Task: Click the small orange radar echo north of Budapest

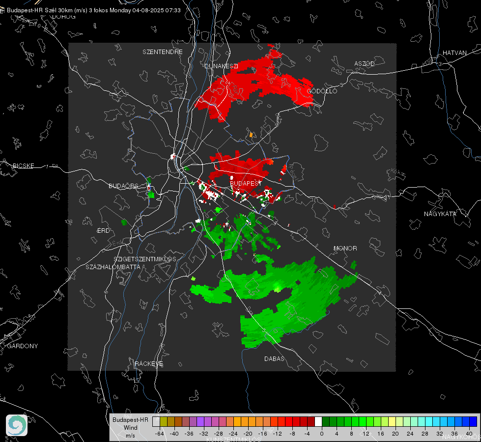Action: pos(251,135)
